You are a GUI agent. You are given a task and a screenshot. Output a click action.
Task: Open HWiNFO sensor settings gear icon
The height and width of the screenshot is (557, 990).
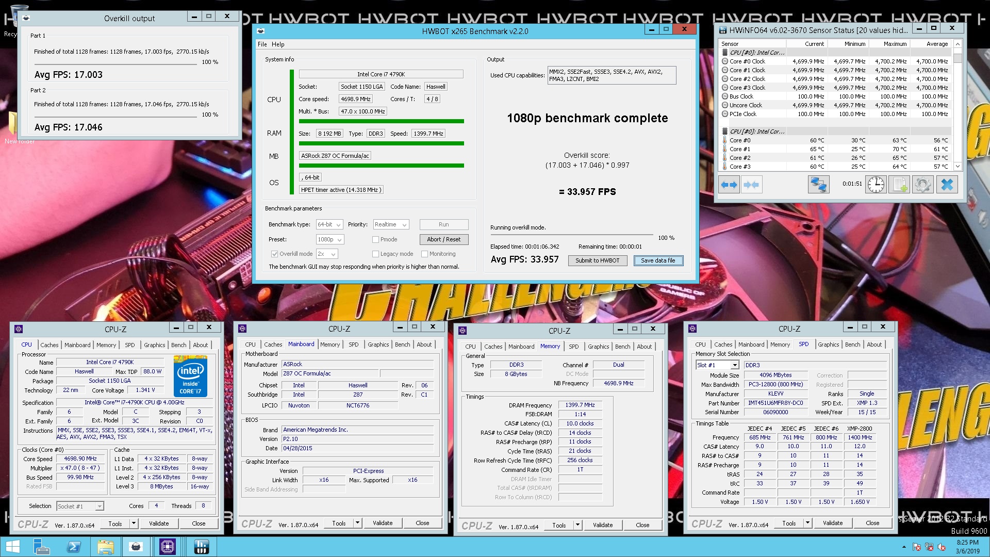click(x=923, y=185)
